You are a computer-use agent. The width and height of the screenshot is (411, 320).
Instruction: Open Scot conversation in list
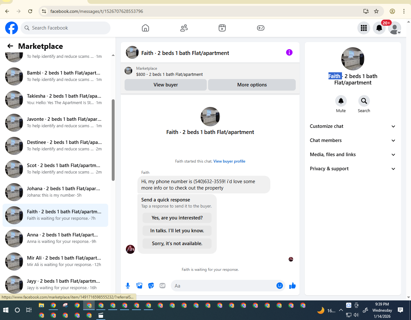55,169
